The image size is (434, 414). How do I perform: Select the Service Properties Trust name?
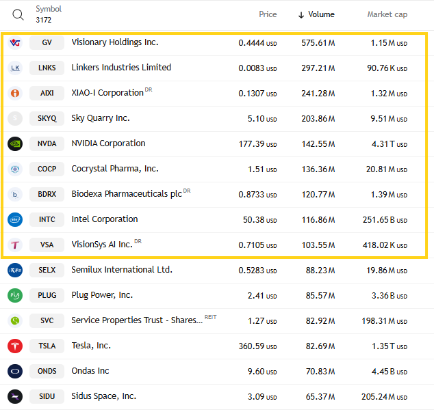(x=137, y=320)
